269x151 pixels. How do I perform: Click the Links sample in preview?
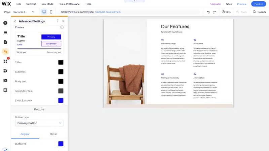pos(20,45)
